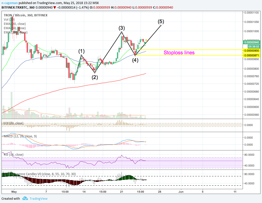Select the 'Stoploss lines' annotation text
262x203 pixels.
[179, 53]
